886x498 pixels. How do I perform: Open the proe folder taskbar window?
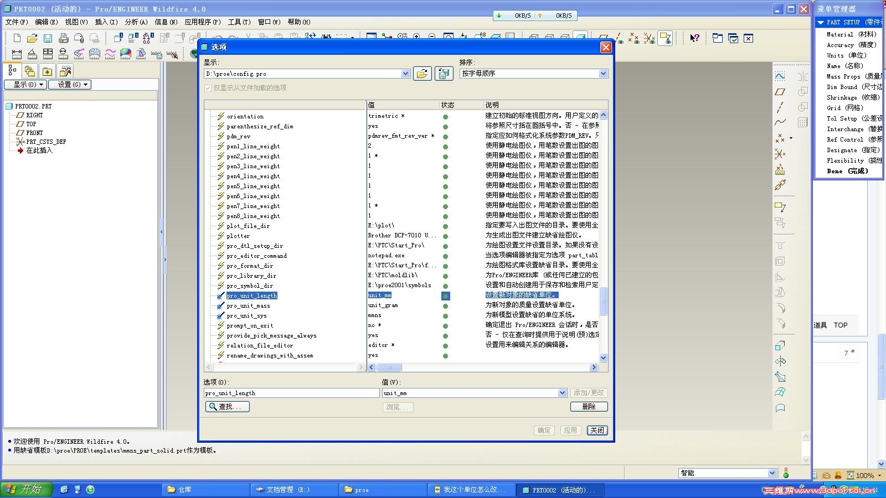[383, 490]
